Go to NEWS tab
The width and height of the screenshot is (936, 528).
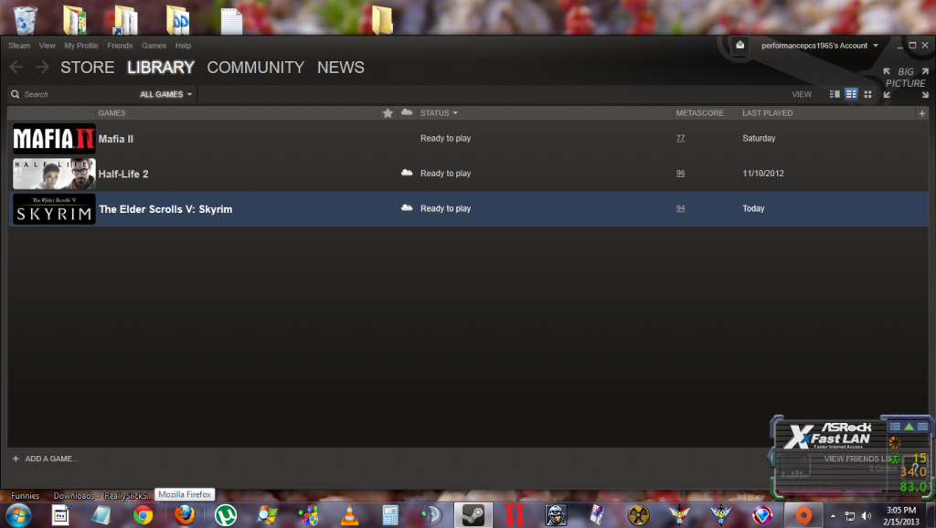click(341, 68)
